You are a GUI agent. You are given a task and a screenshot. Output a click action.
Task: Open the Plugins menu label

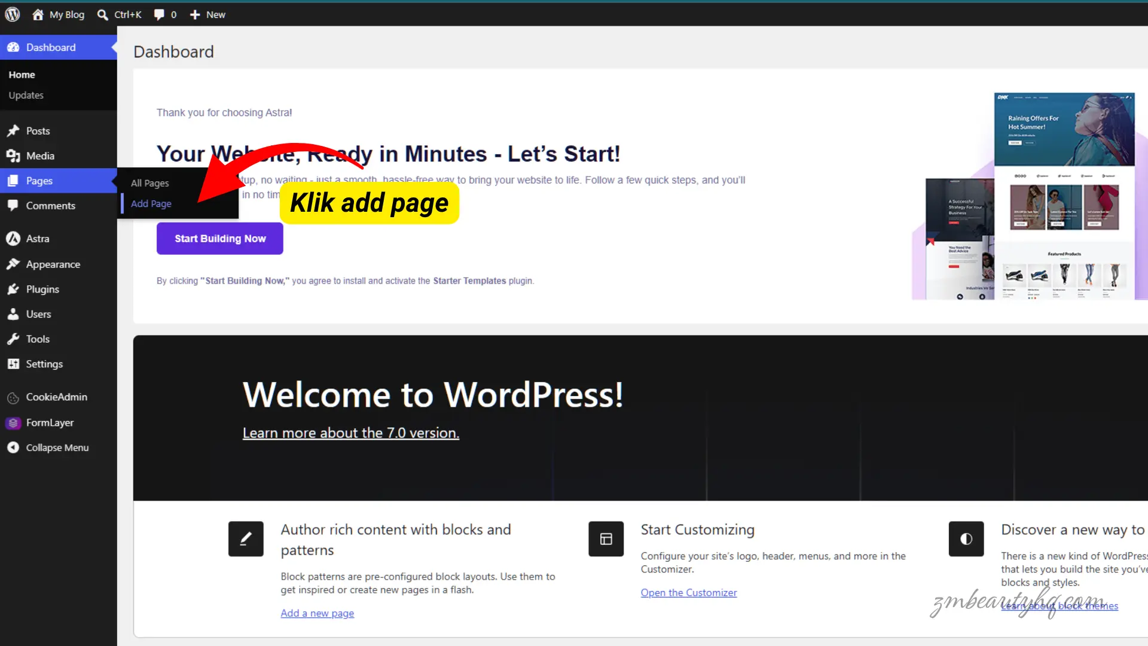point(42,289)
